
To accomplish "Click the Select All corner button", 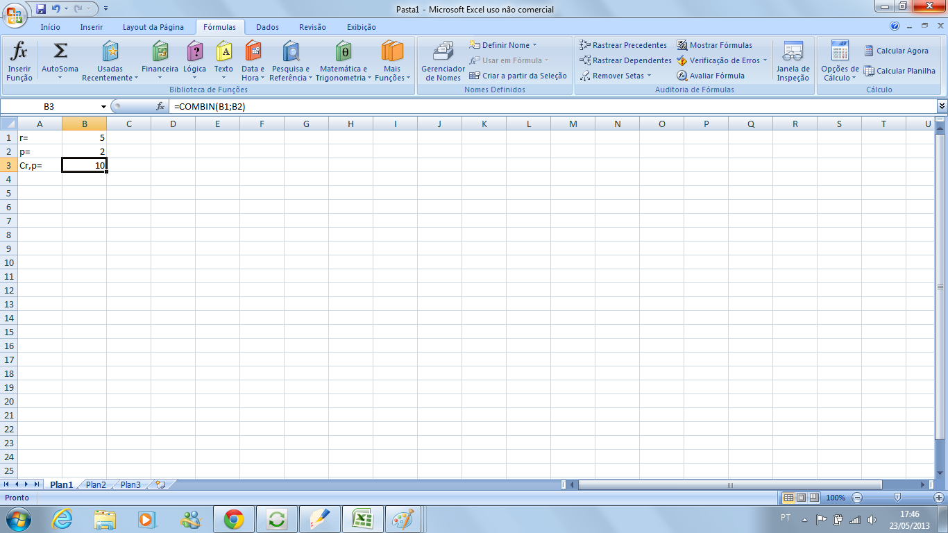I will pos(8,124).
